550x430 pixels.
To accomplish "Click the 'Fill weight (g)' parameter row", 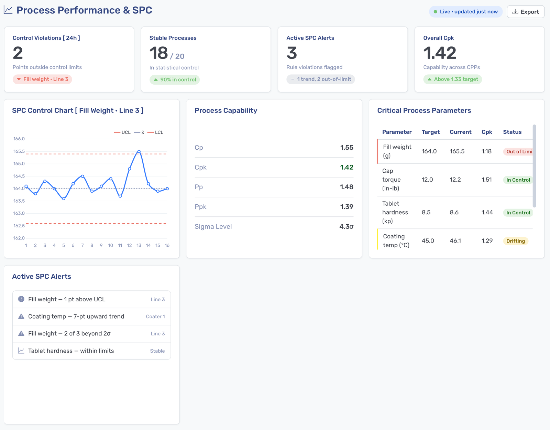I will coord(455,151).
